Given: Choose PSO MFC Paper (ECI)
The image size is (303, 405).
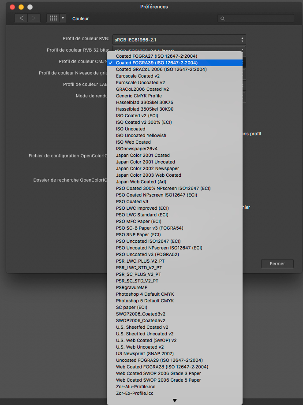Looking at the screenshot, I should pyautogui.click(x=175, y=221).
